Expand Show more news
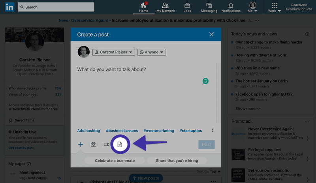This screenshot has height=183, width=316. [248, 108]
